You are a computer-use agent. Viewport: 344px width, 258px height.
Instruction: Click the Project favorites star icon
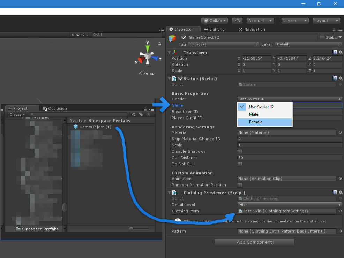[149, 114]
